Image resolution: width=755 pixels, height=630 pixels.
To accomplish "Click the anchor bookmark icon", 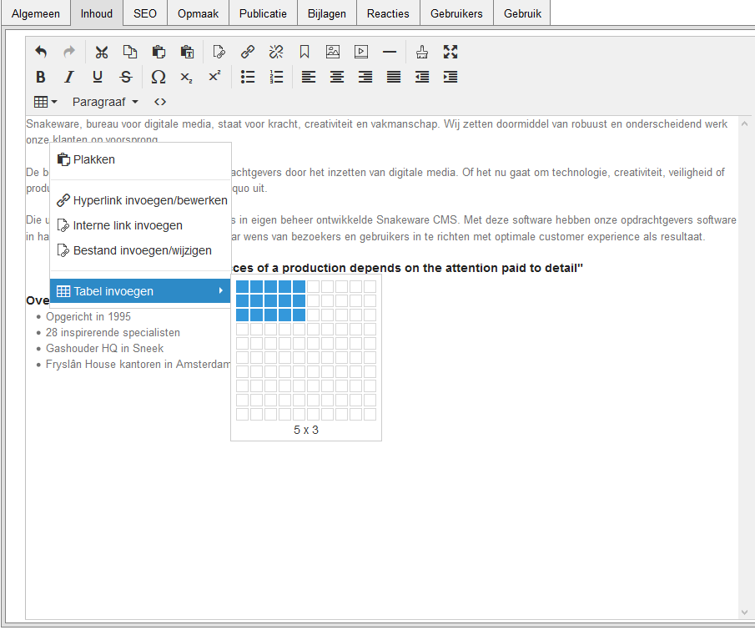I will (305, 52).
